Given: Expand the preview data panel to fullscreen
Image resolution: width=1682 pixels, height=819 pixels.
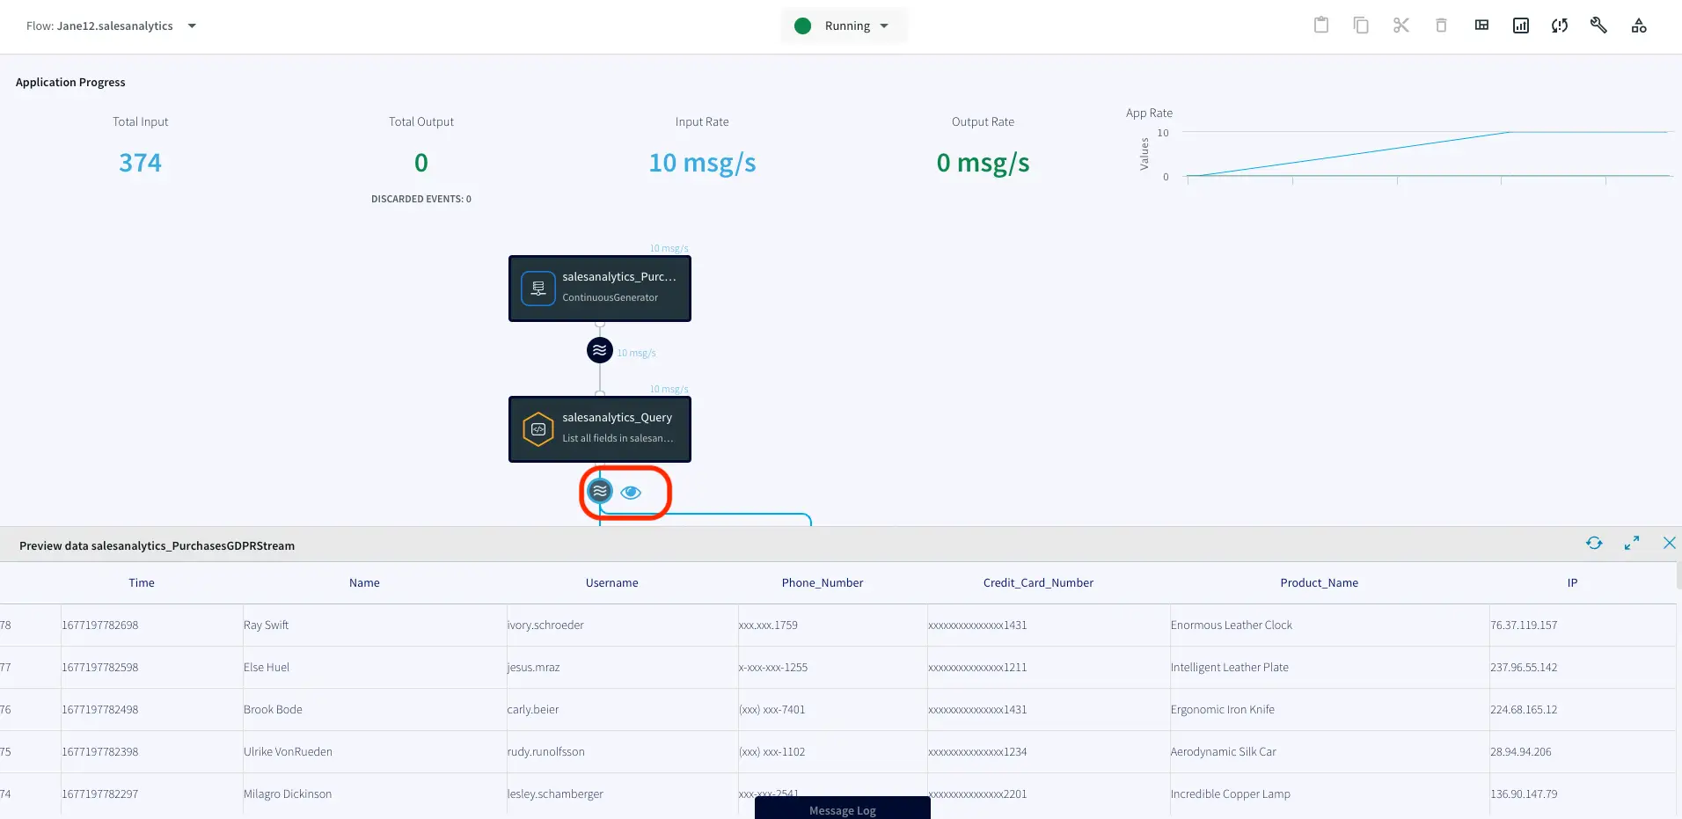Looking at the screenshot, I should pyautogui.click(x=1631, y=544).
